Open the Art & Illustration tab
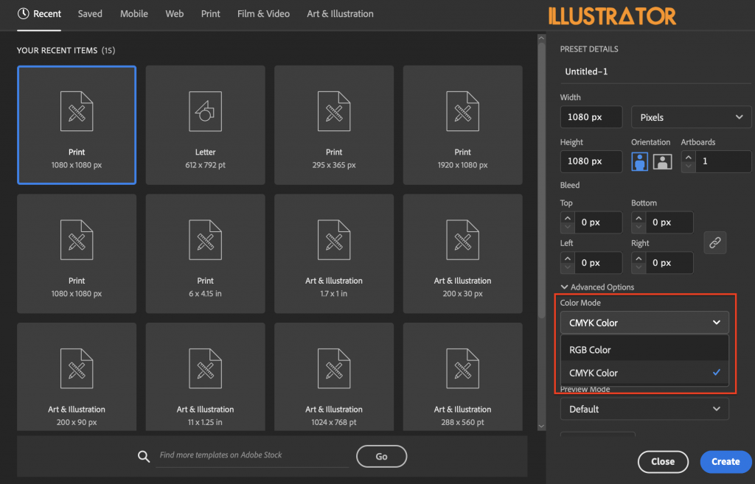Screen dimensions: 755x484 (340, 14)
